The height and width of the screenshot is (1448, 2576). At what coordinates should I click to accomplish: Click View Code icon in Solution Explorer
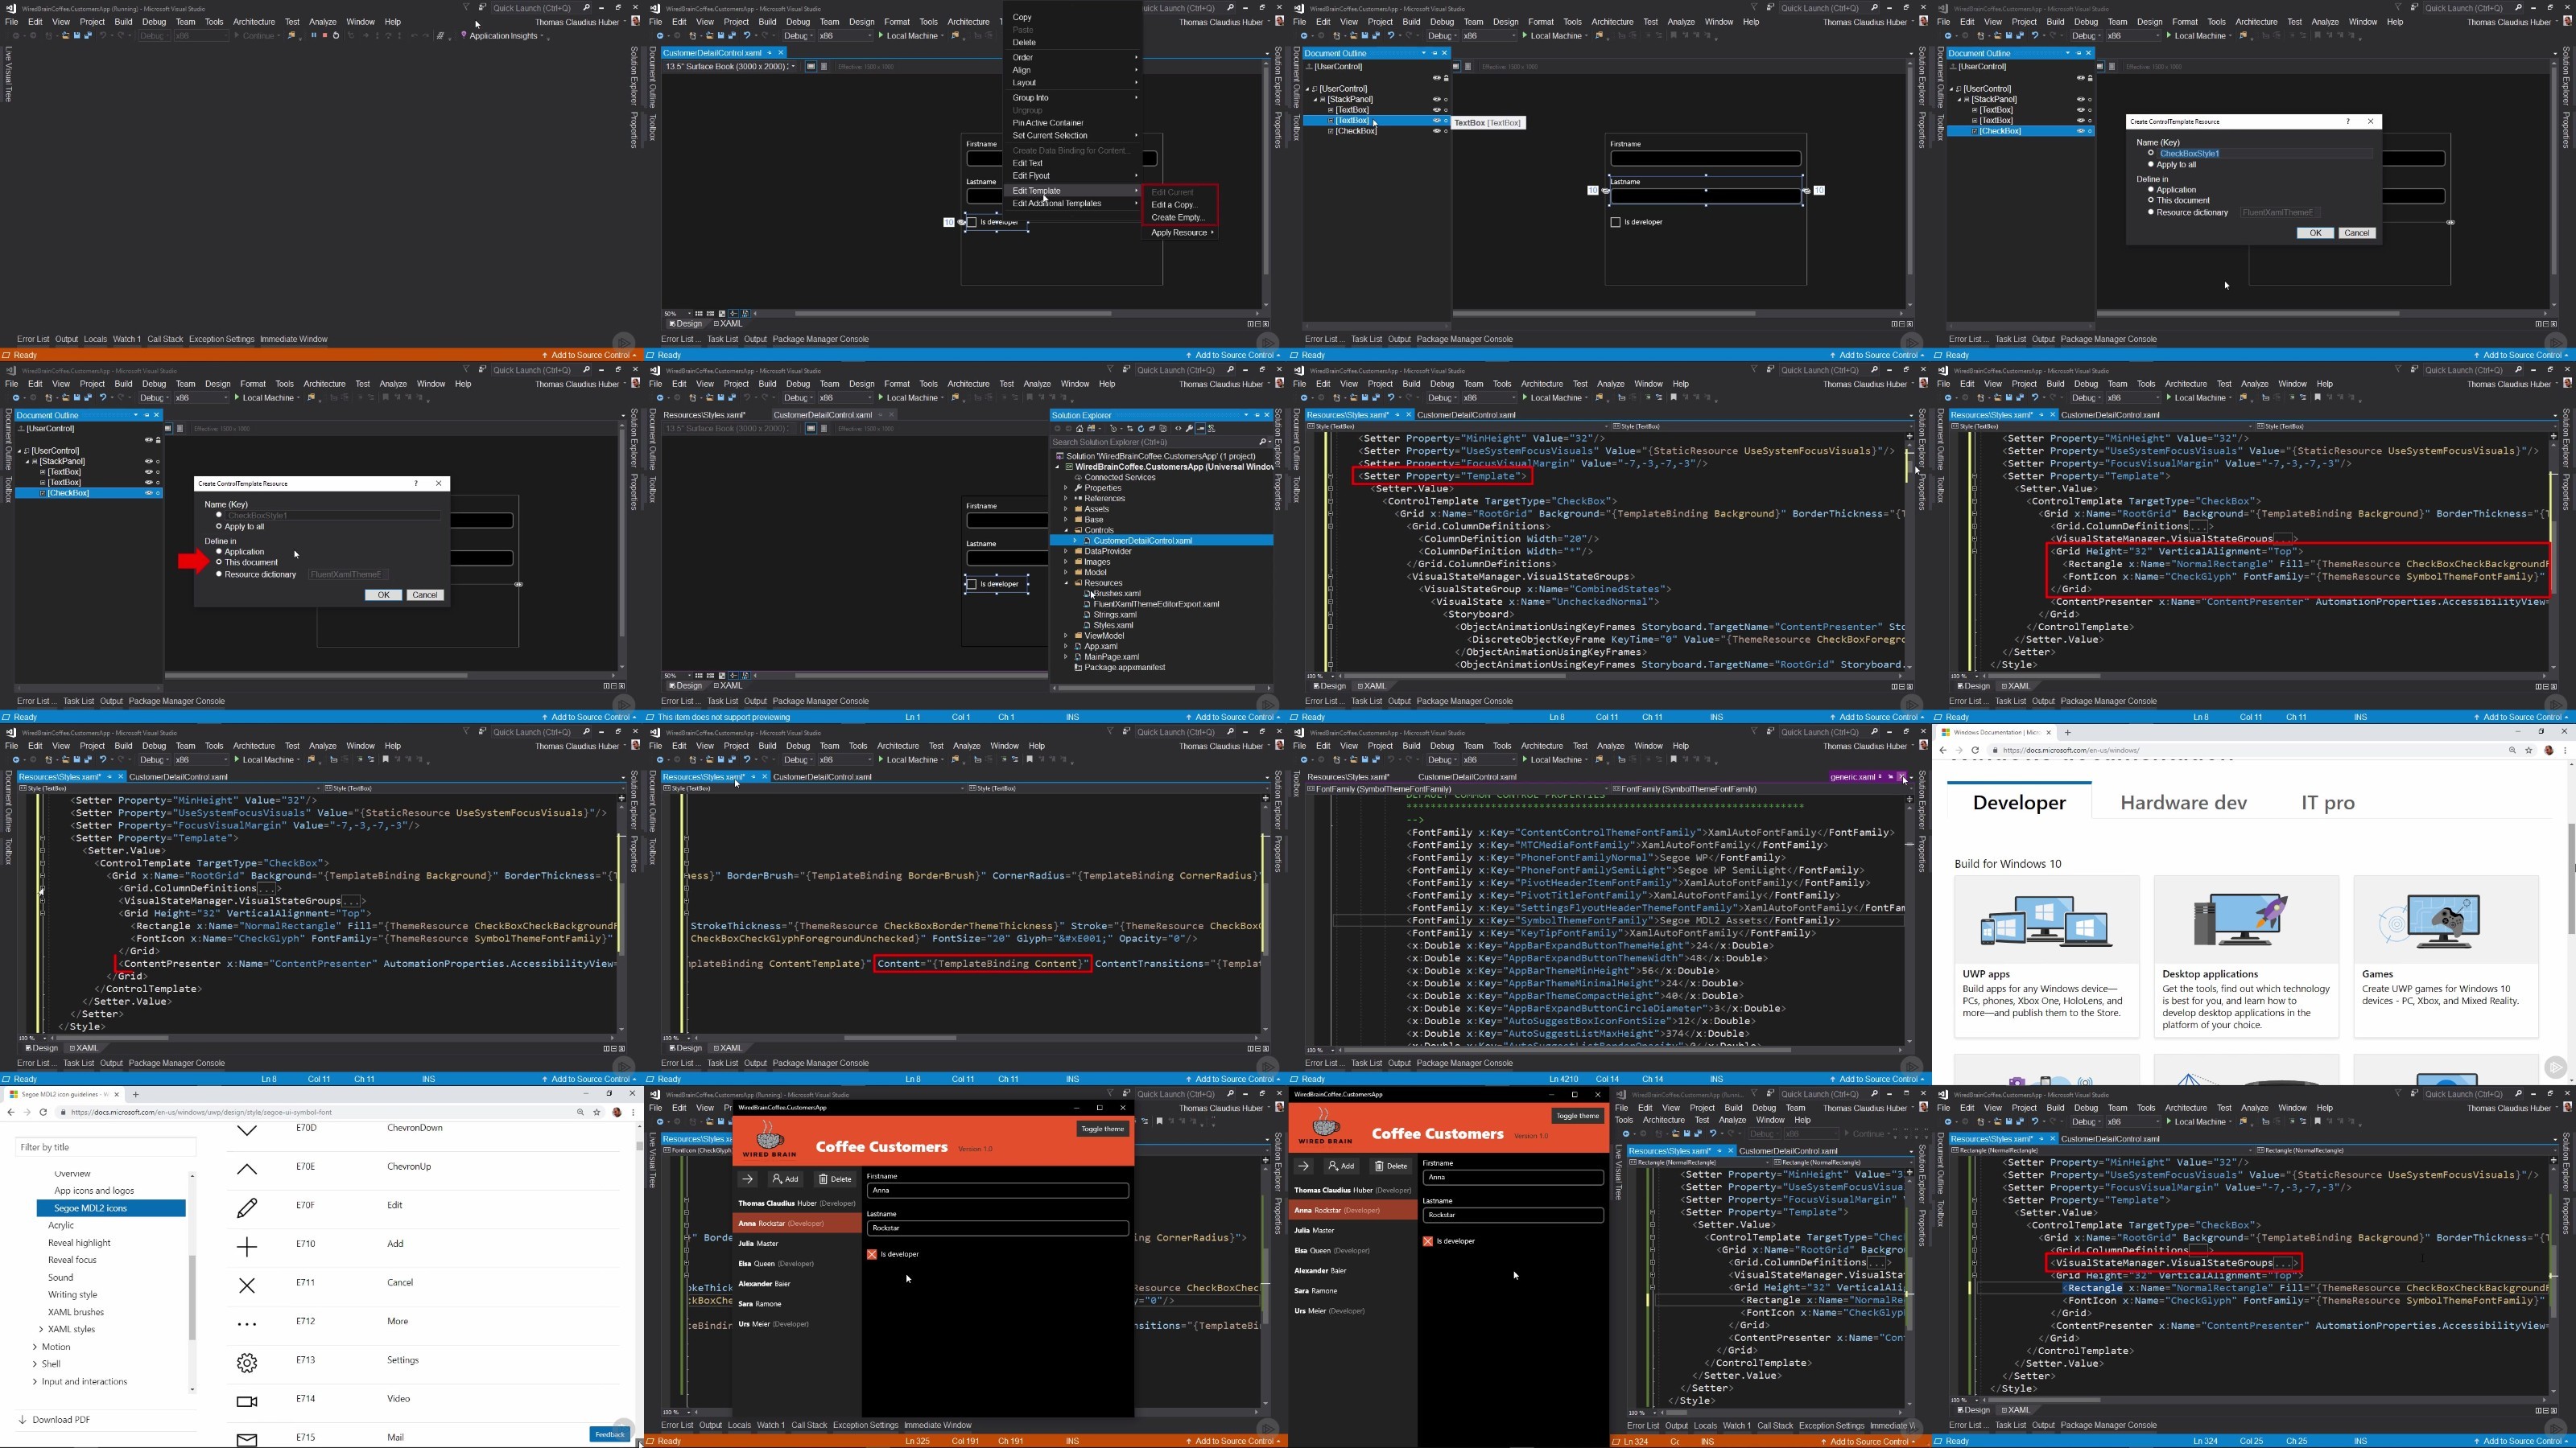1178,429
